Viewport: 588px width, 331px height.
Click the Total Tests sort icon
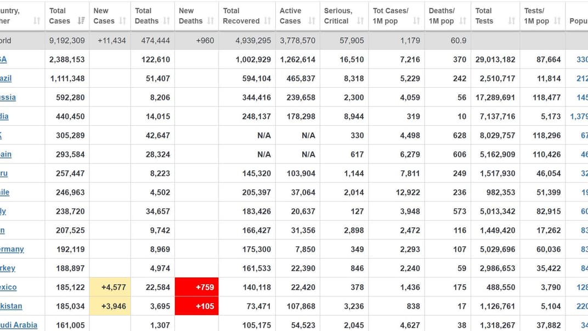(x=511, y=21)
